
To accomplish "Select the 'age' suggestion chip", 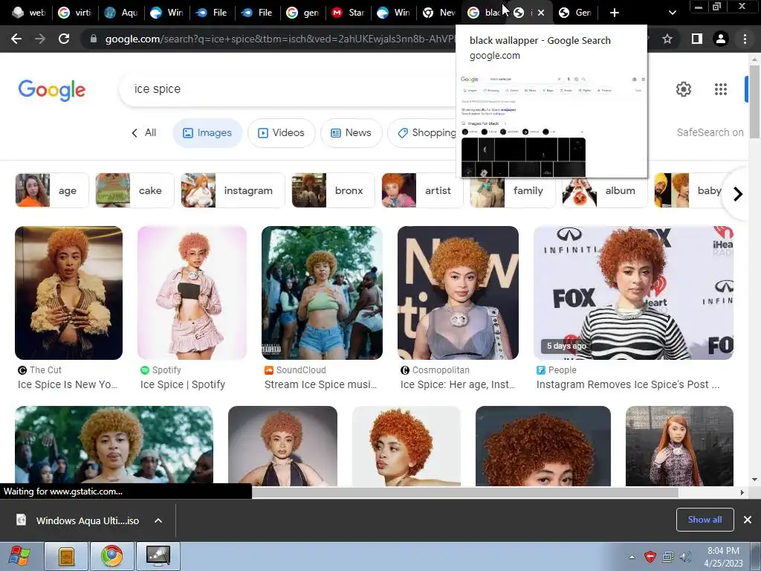I will (52, 190).
